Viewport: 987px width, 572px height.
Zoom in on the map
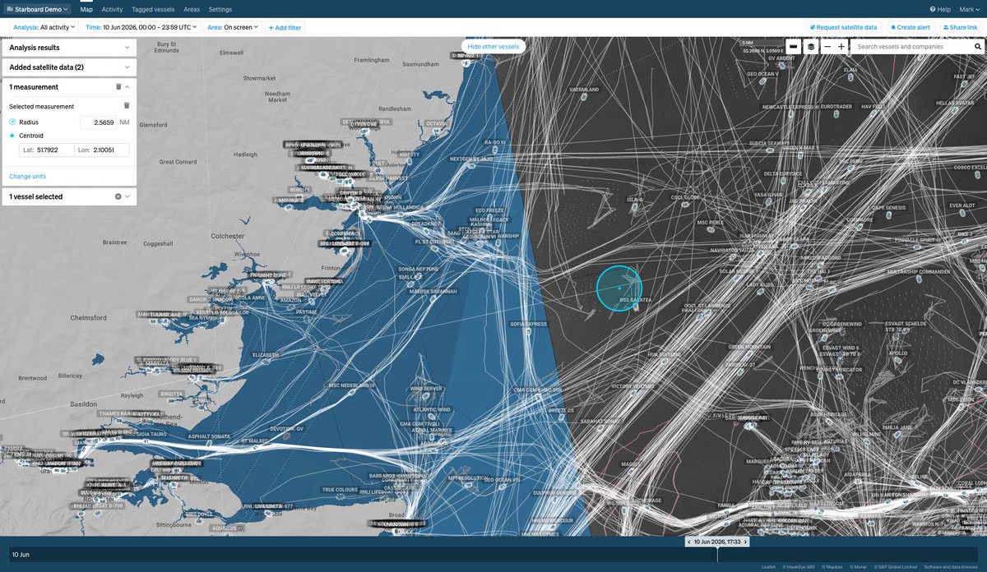841,47
